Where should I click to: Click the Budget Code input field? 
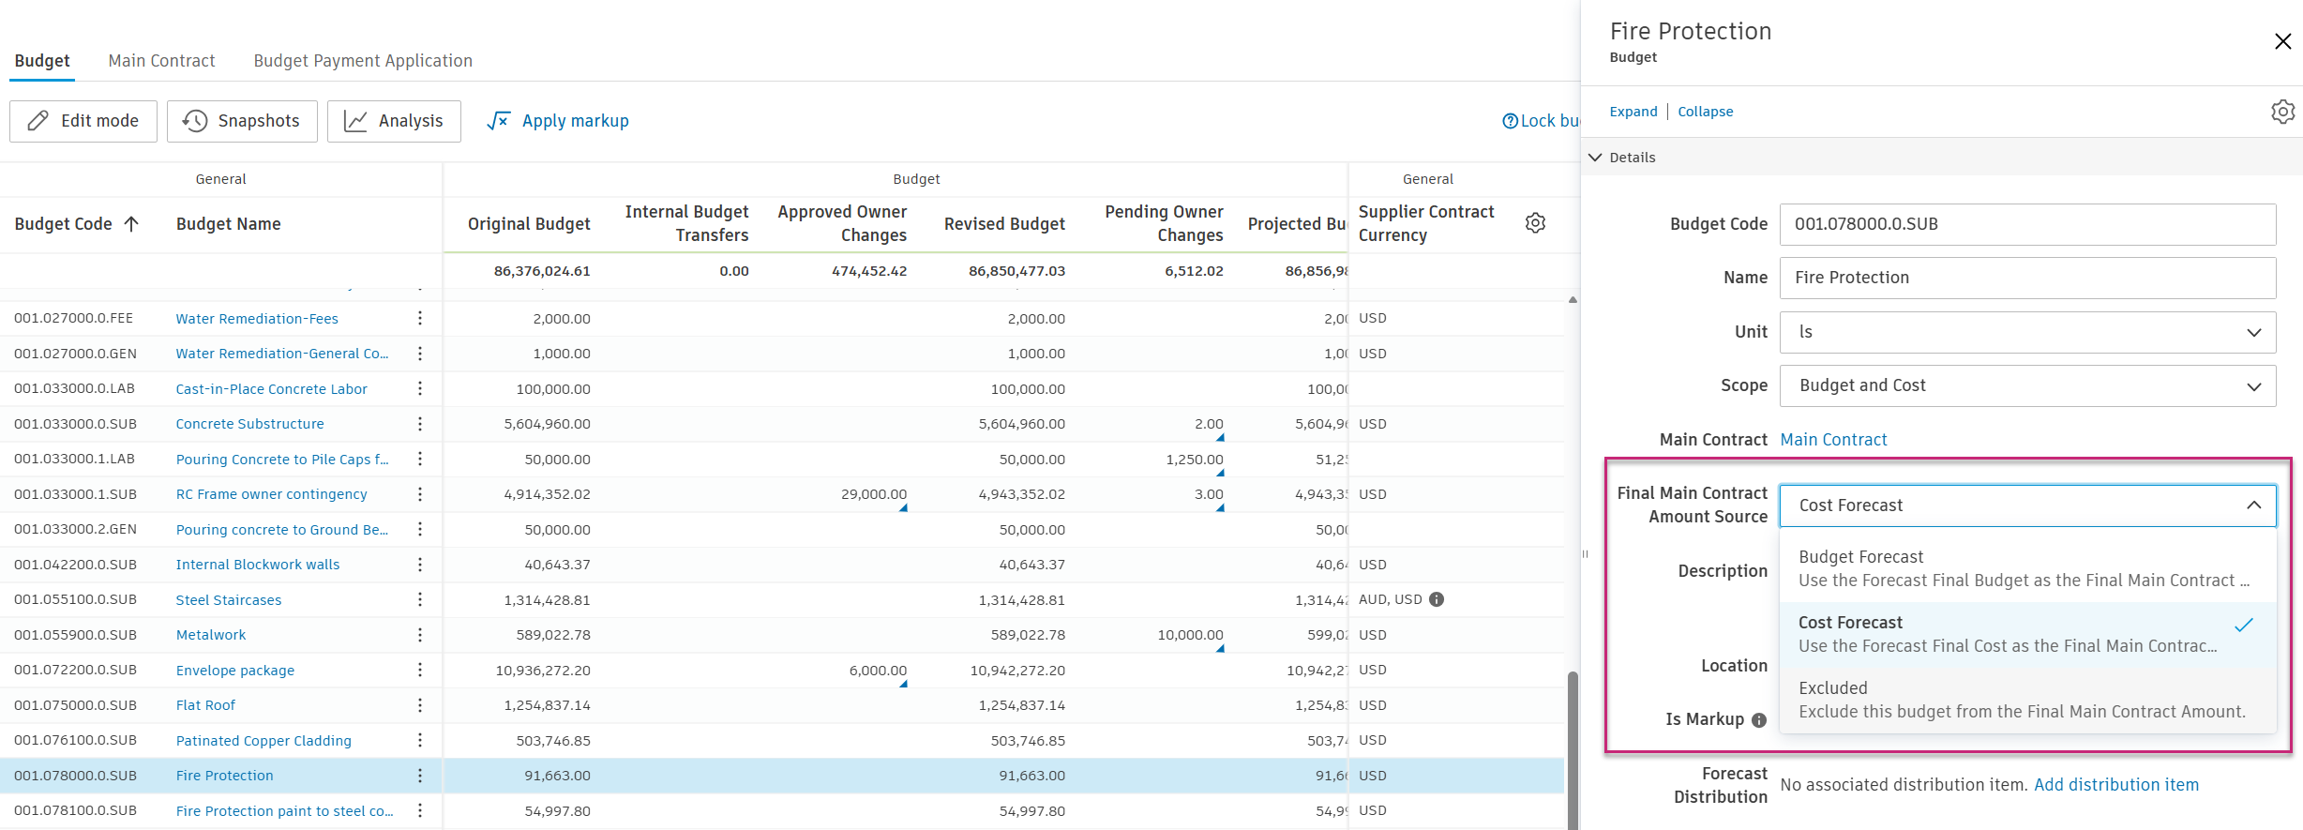2027,224
